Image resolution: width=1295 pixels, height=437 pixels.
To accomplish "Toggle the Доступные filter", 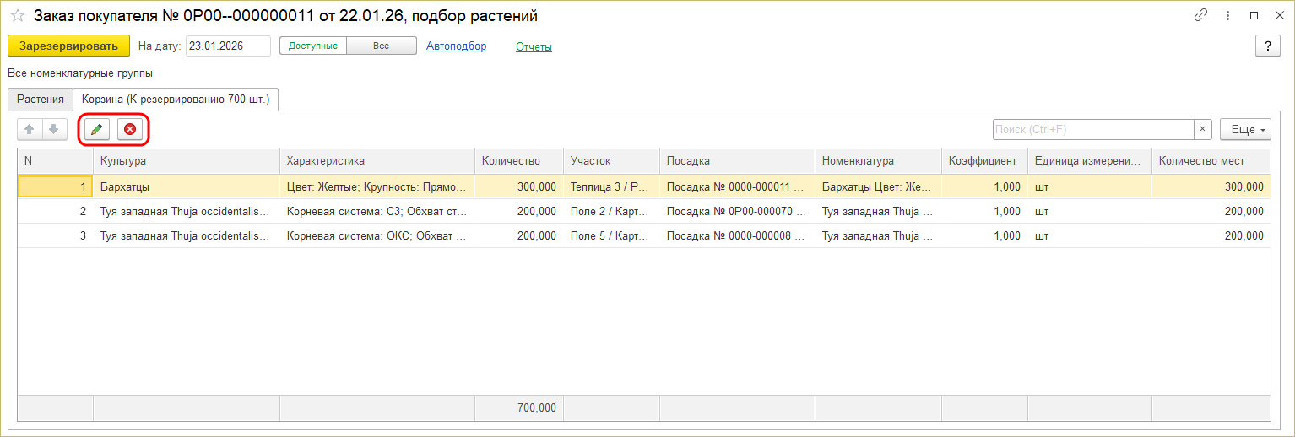I will coord(313,46).
